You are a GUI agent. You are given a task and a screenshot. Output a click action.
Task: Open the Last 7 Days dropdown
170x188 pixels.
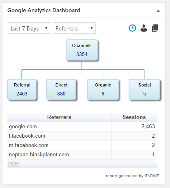[x=29, y=28]
